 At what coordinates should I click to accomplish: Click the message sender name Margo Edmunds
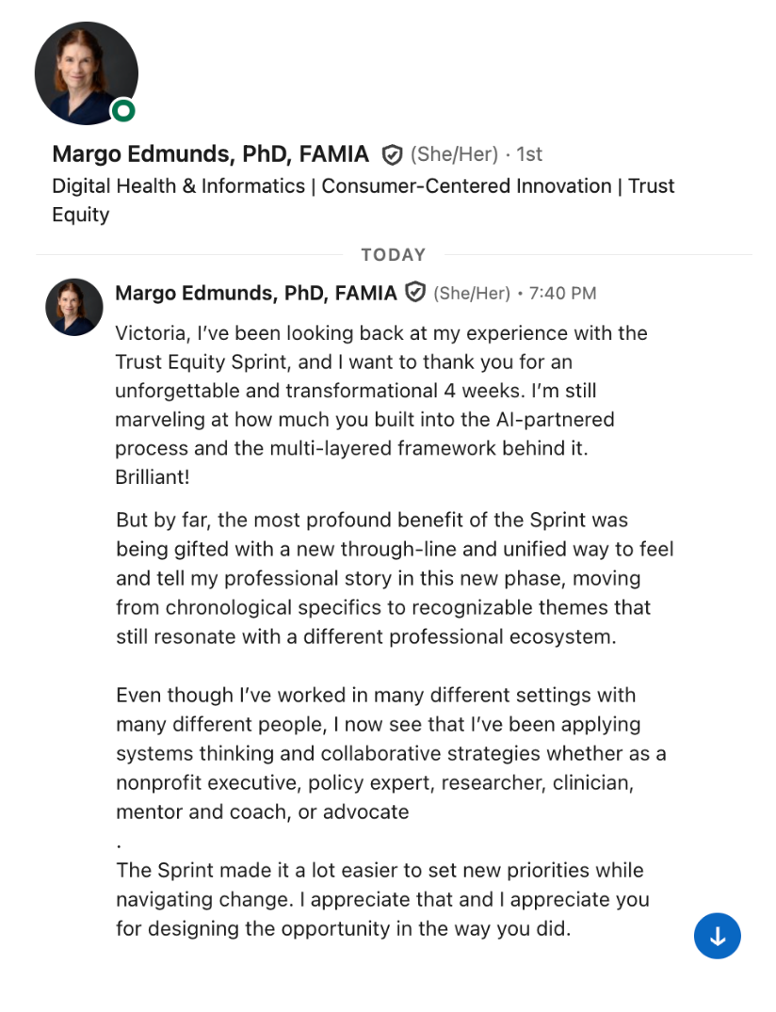tap(255, 293)
